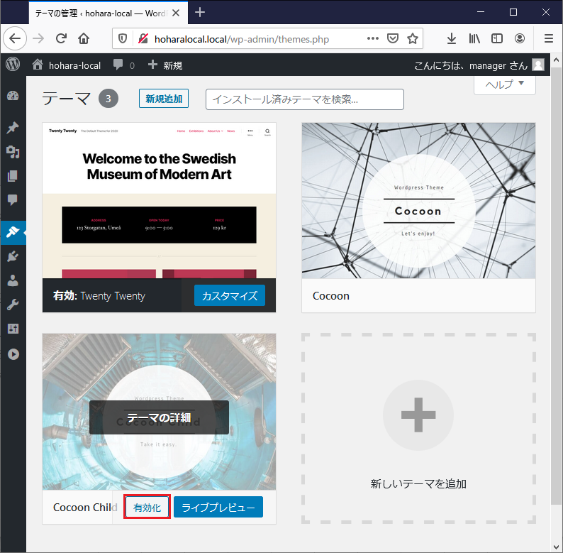Click 有効化 to activate Cocoon Child
This screenshot has width=563, height=553.
pyautogui.click(x=147, y=508)
